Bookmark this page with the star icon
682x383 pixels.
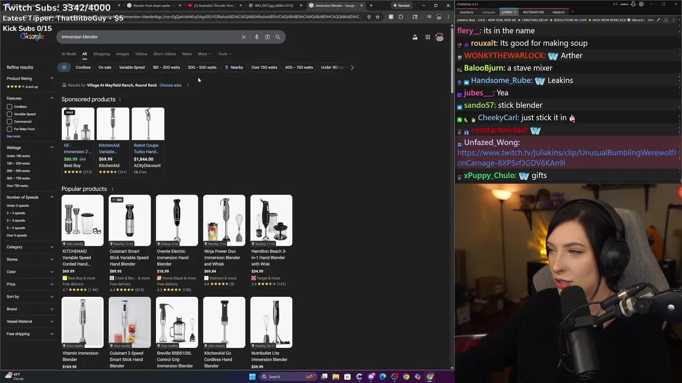tap(377, 16)
